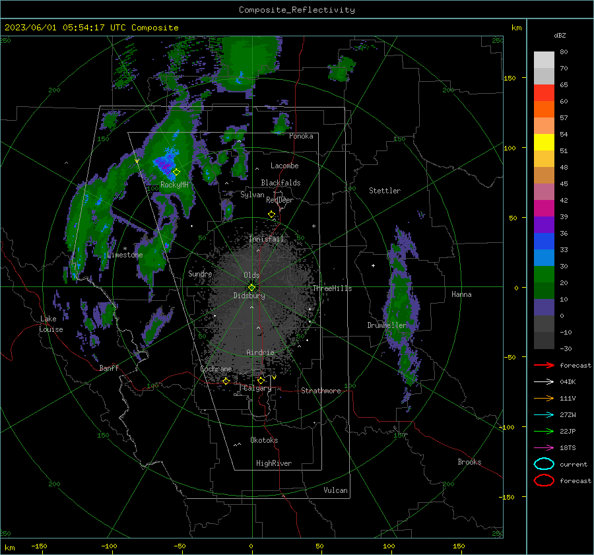Click the Stettler city label
The height and width of the screenshot is (555, 594).
point(385,191)
